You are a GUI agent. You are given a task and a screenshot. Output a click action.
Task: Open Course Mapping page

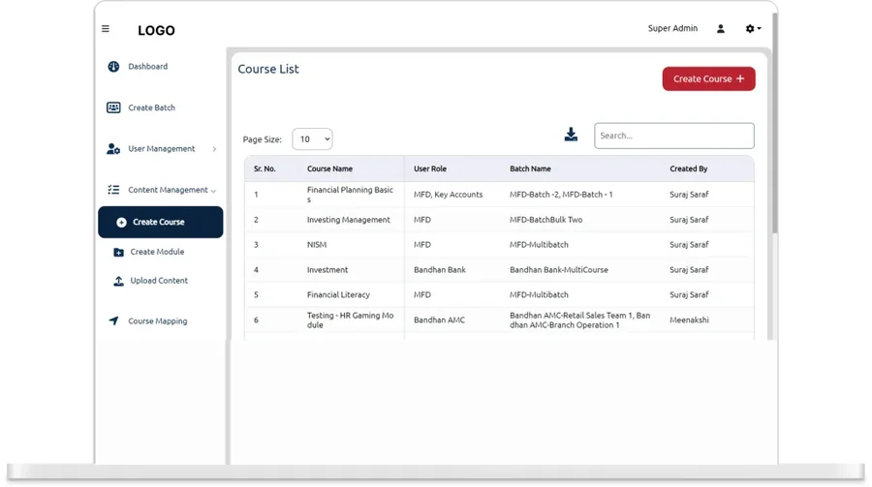point(157,321)
